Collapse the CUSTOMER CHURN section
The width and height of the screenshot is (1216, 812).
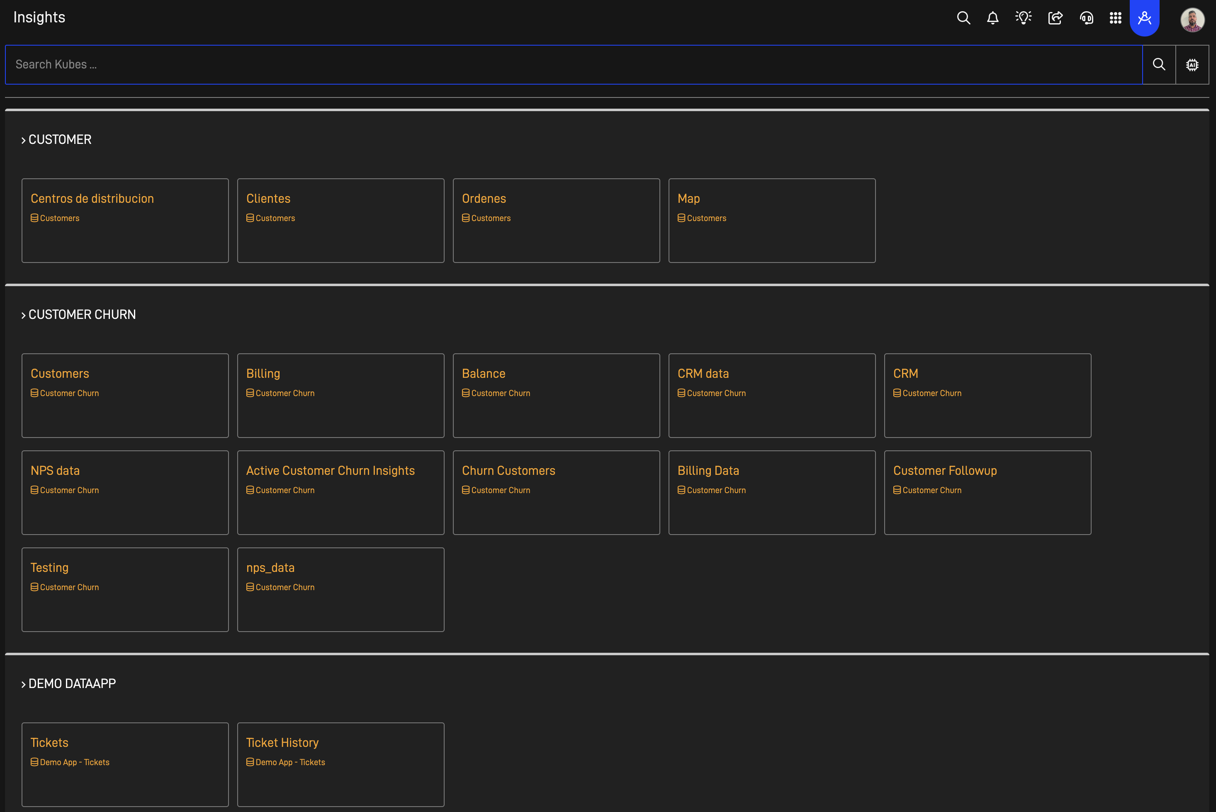coord(23,315)
